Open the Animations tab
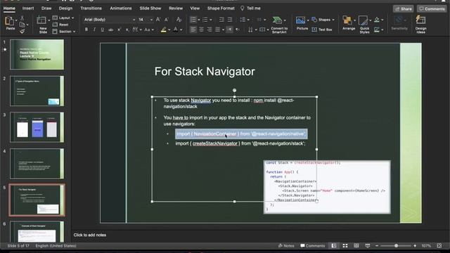This screenshot has width=450, height=253. point(120,8)
